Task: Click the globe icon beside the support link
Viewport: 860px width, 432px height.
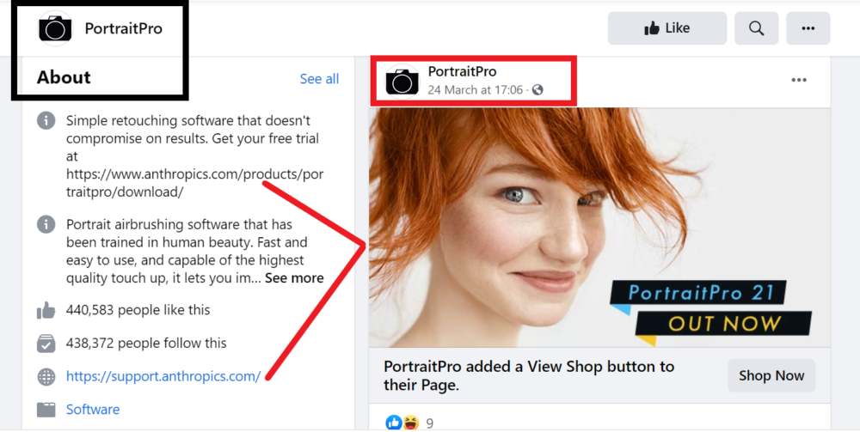Action: [46, 377]
